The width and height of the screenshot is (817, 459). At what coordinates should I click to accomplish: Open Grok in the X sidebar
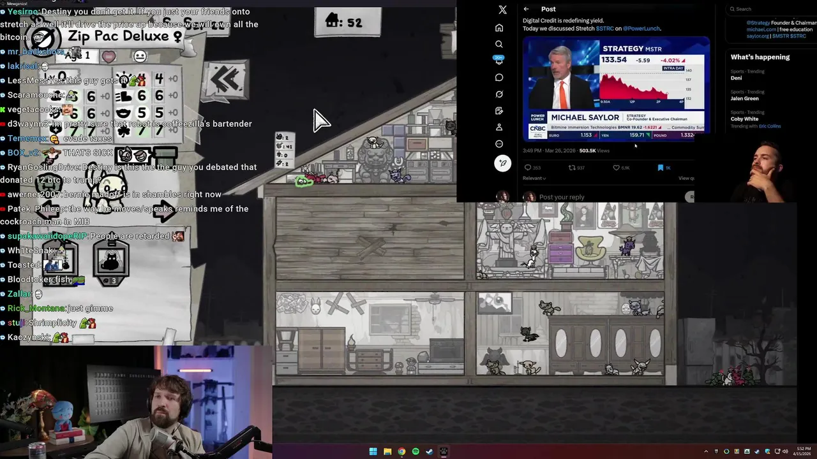click(x=499, y=94)
